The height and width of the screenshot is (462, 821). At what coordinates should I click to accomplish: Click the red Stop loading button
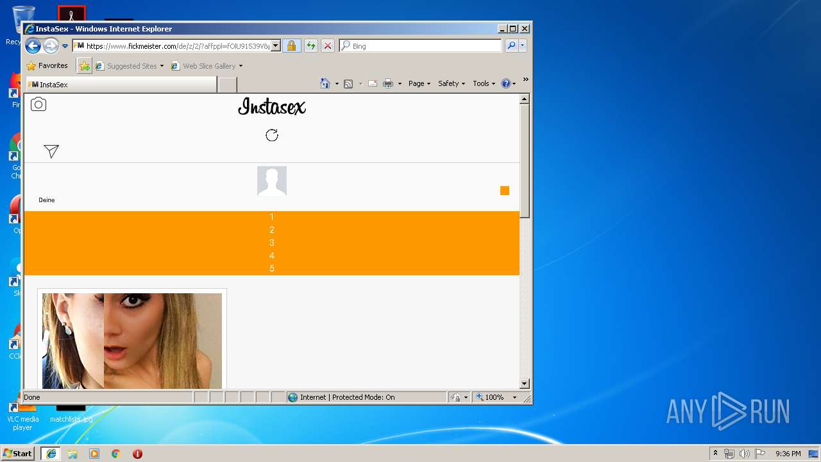tap(328, 46)
